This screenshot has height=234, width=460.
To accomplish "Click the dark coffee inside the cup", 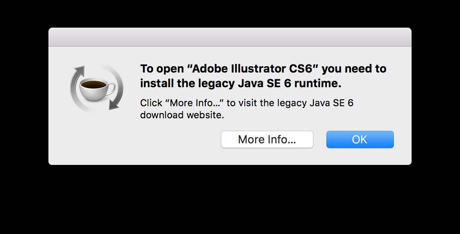I will tap(93, 85).
